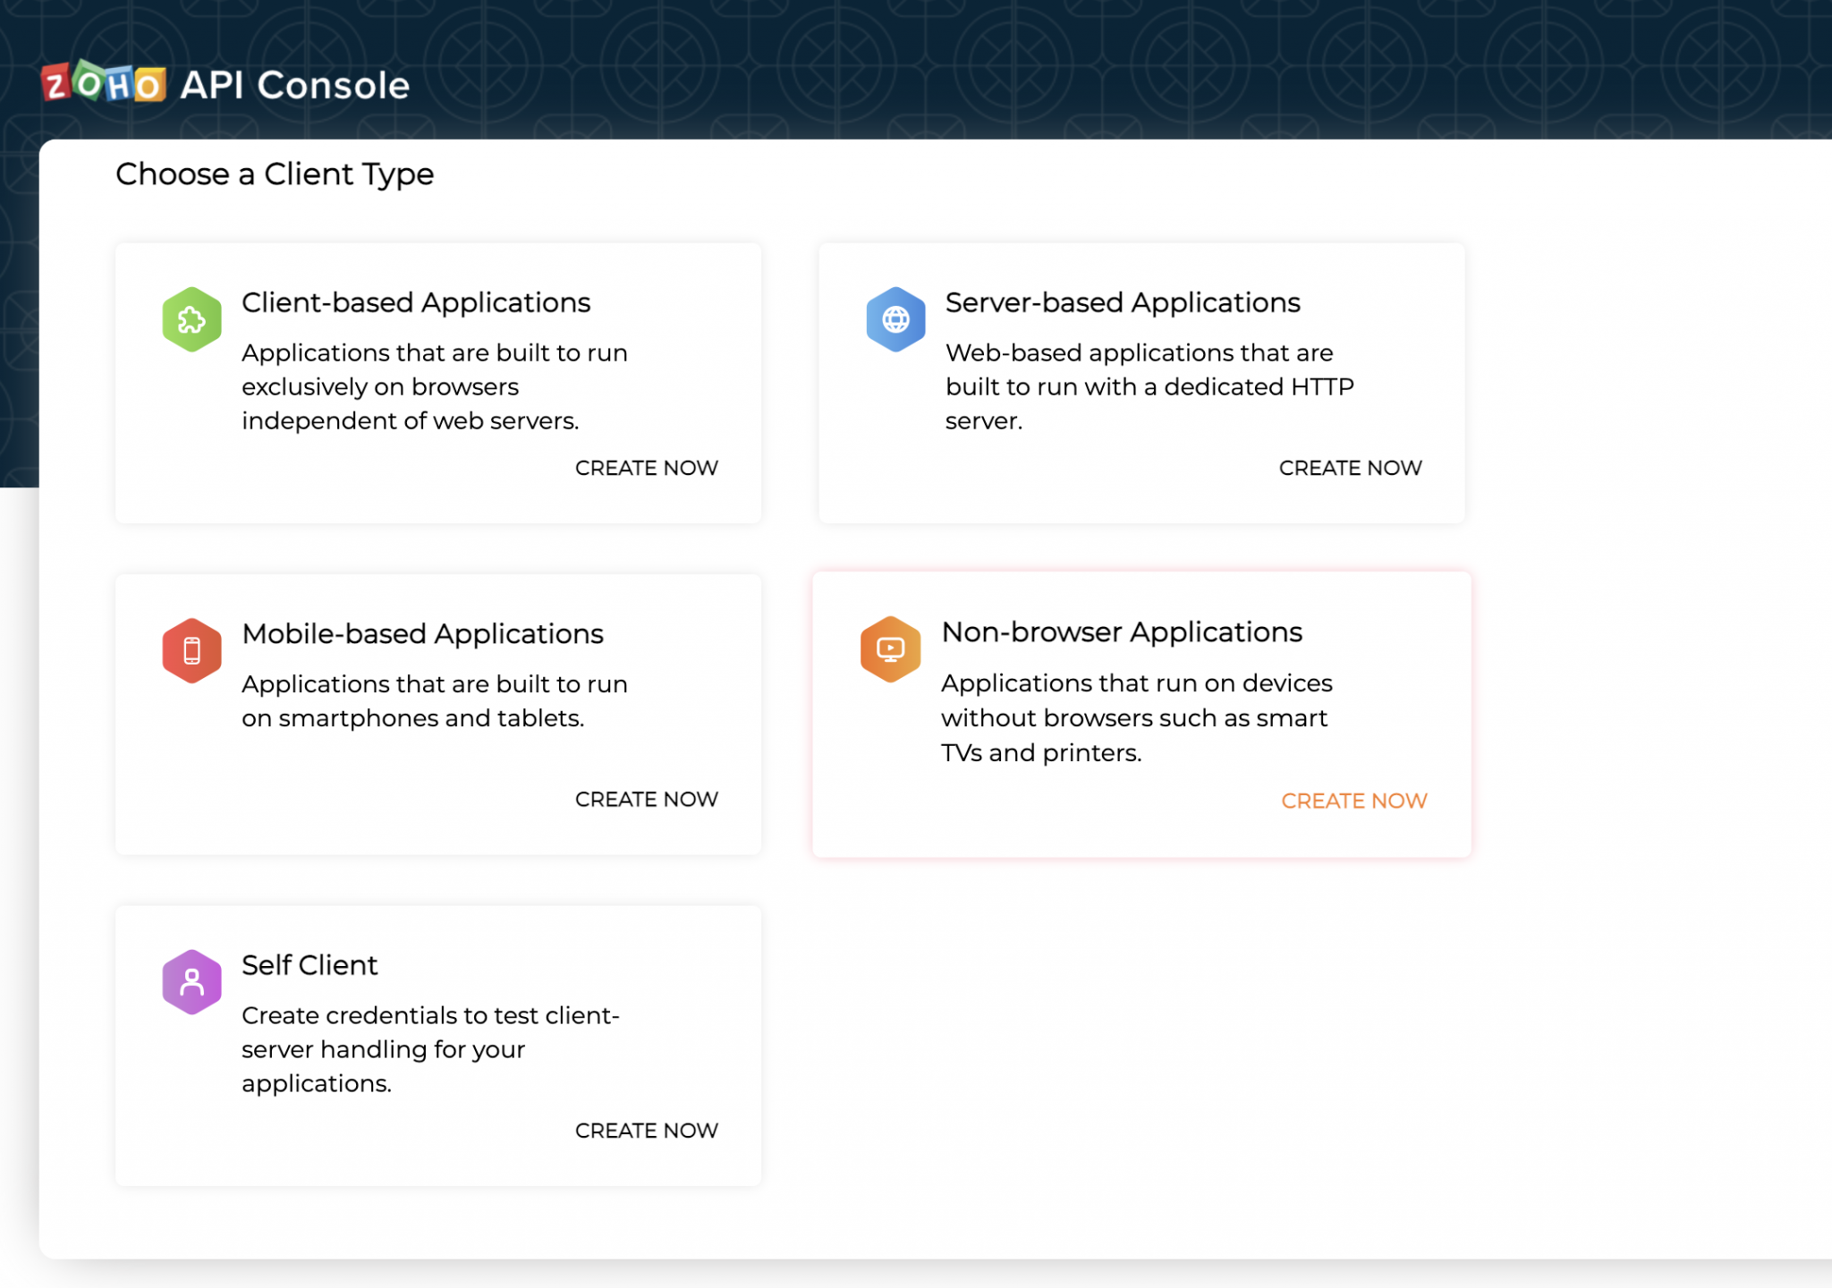Screen dimensions: 1832x1288
Task: Select the Self Client person icon
Action: coord(191,981)
